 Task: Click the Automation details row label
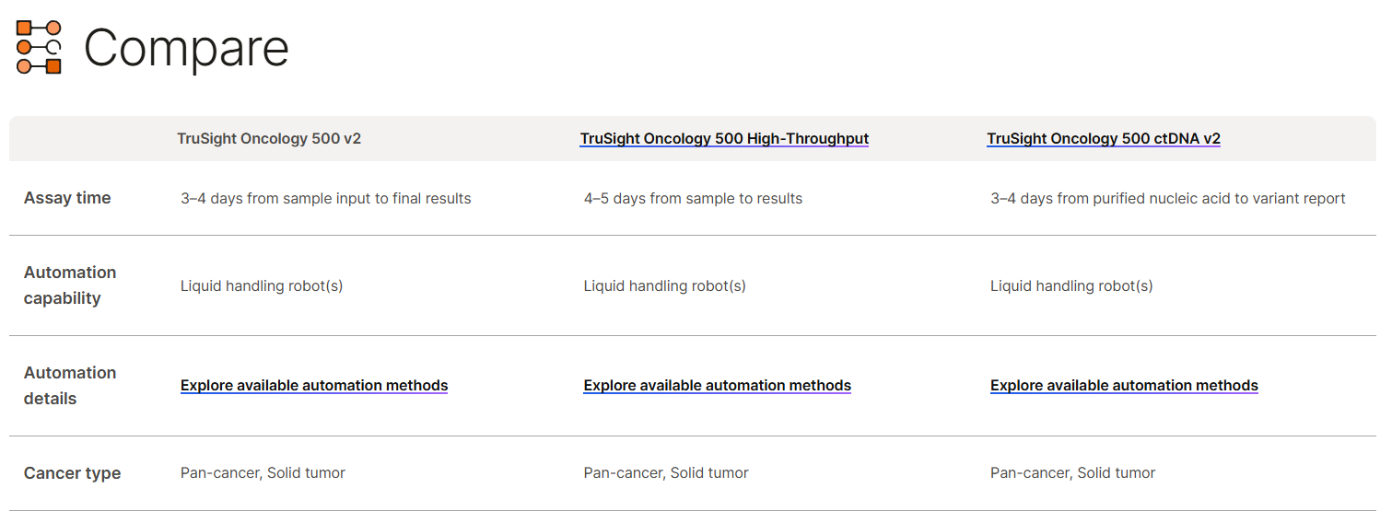(70, 386)
